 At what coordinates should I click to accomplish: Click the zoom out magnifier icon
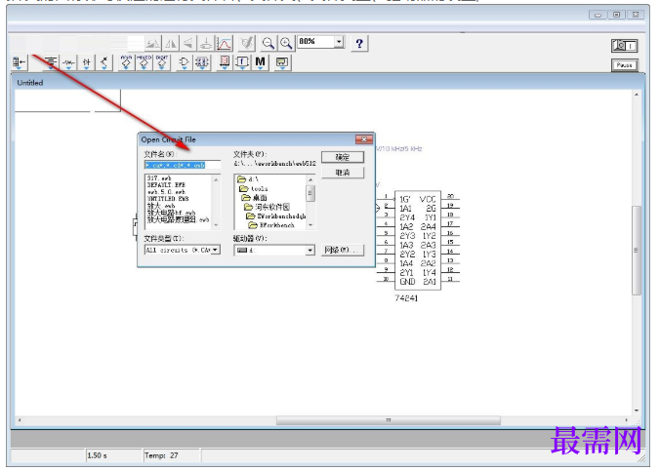click(268, 43)
